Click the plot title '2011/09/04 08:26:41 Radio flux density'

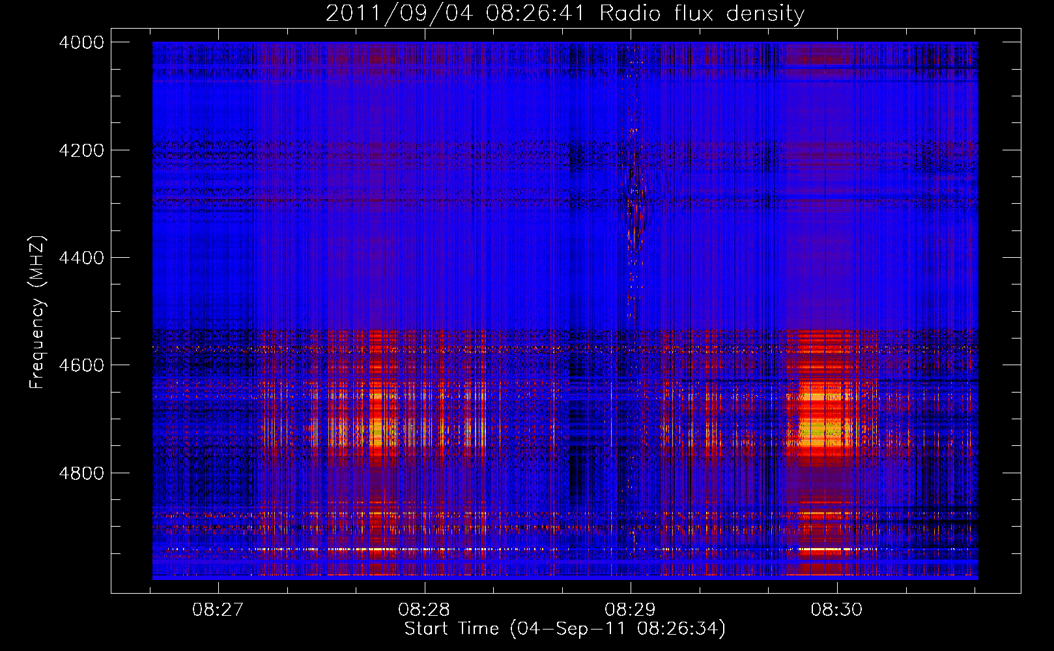pos(565,14)
